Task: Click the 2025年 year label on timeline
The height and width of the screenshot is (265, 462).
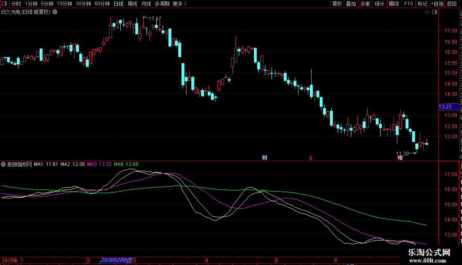Action: (10, 260)
